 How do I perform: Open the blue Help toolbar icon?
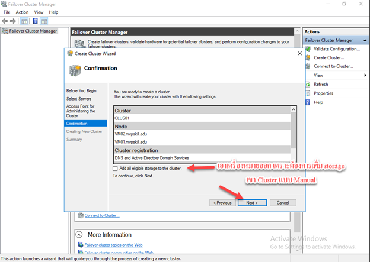pos(35,21)
